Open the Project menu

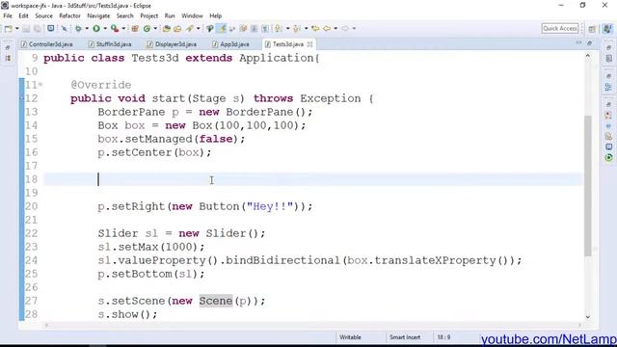pyautogui.click(x=149, y=15)
